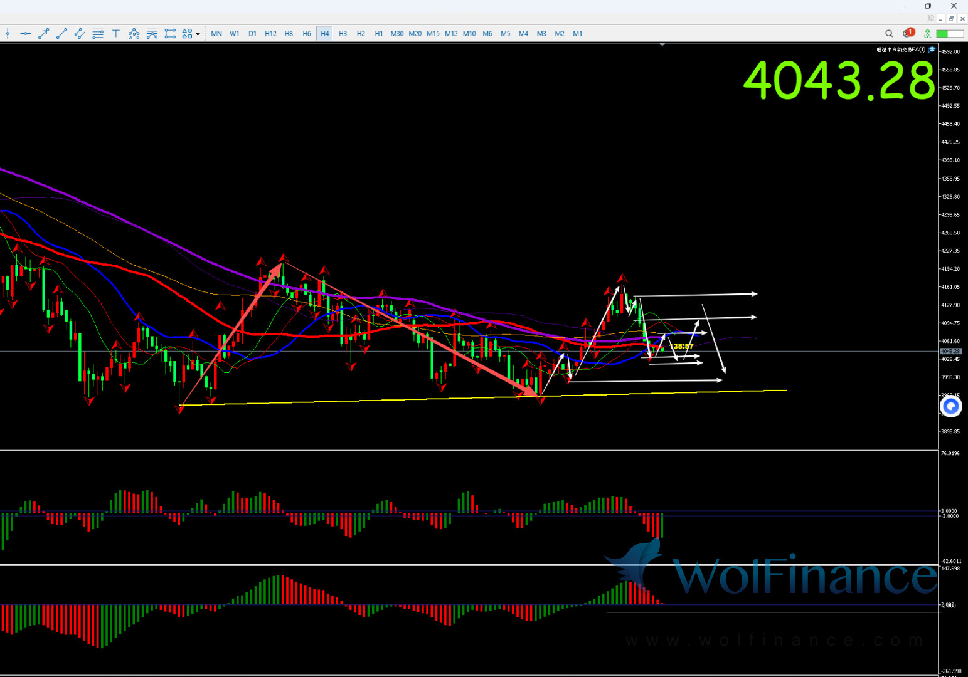Click the 147.698 indicator scale value
This screenshot has height=677, width=968.
[x=951, y=569]
